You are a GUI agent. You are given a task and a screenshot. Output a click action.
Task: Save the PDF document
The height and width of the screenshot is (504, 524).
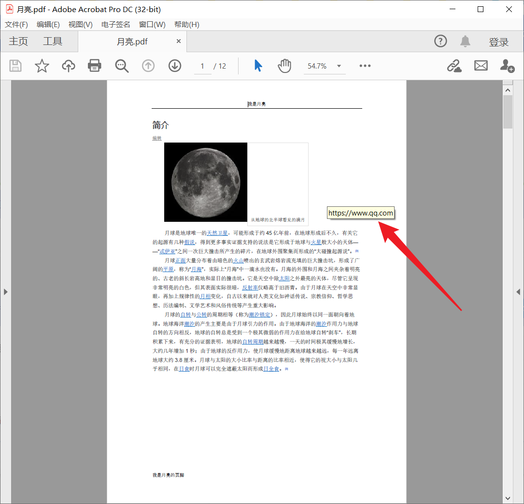click(15, 66)
